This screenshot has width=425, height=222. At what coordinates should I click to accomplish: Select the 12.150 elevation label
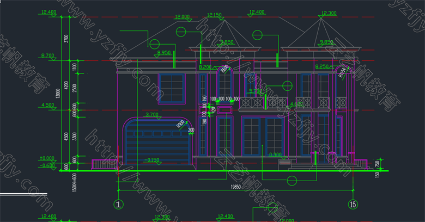214,15
